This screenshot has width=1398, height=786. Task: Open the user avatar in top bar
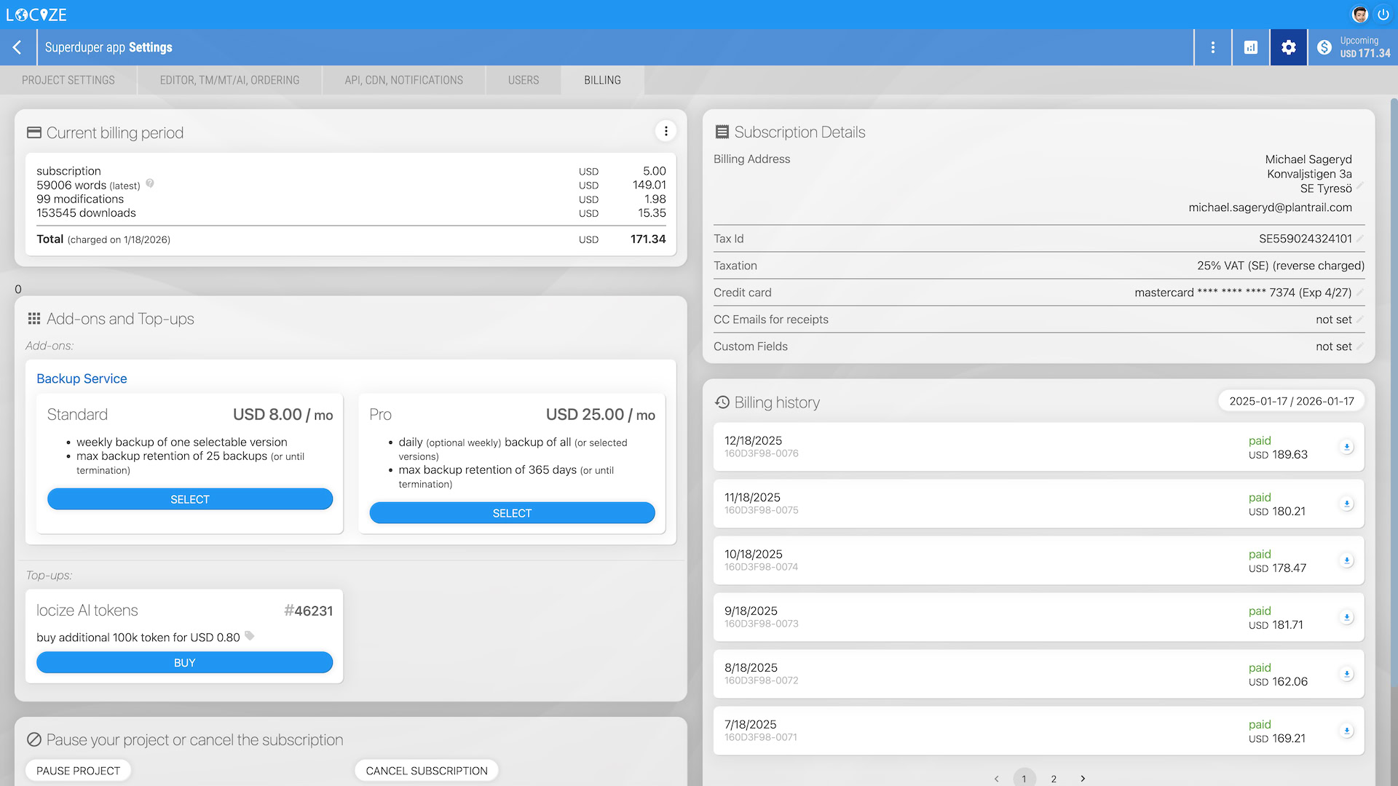point(1359,15)
